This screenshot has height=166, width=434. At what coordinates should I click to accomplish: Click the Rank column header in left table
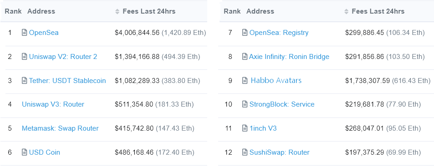point(13,11)
